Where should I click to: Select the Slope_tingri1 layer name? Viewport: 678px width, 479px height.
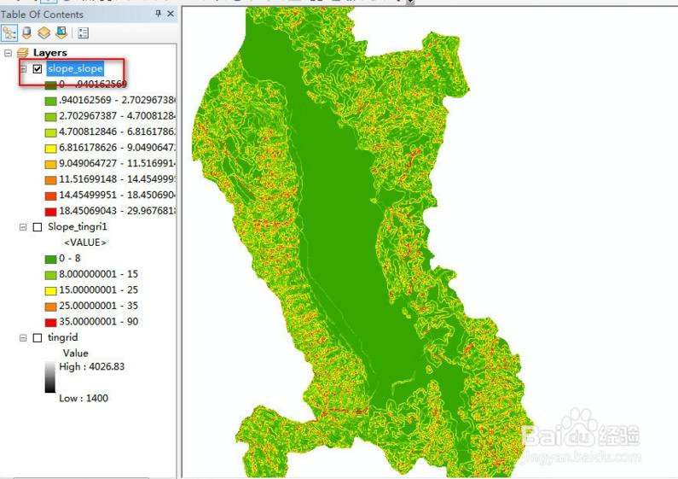[x=78, y=226]
